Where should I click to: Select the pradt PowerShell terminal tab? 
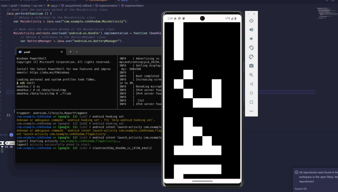41,52
